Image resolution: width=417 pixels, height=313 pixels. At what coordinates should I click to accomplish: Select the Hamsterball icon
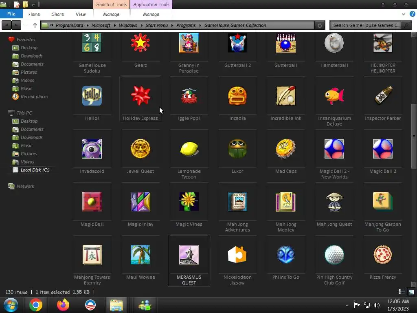tap(334, 43)
